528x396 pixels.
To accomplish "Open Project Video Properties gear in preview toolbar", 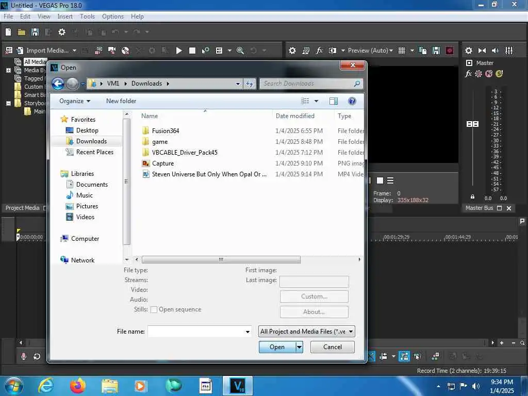I will coord(292,51).
